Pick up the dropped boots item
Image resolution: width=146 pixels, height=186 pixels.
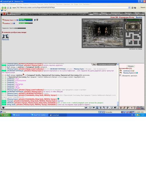(5, 36)
